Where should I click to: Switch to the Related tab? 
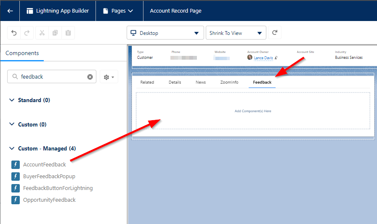coord(147,82)
